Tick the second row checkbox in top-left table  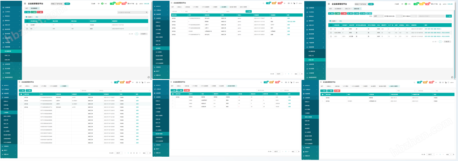[x=27, y=29]
